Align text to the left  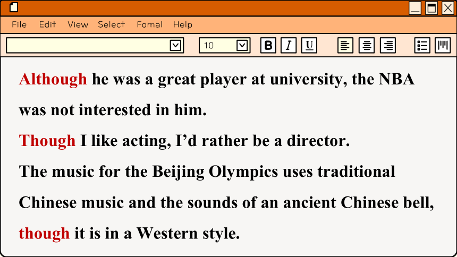345,45
